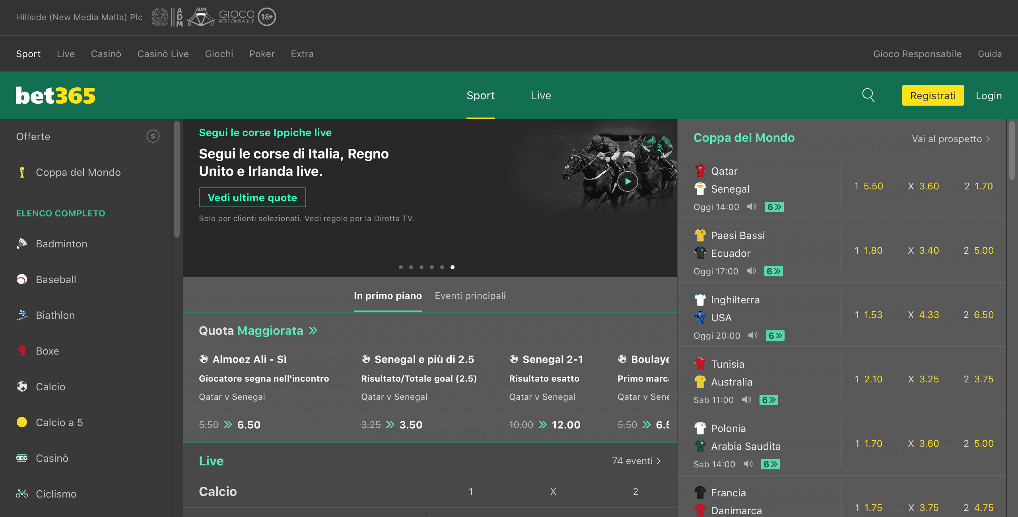Select odds 1.80 for Paesi Bassi

click(x=873, y=251)
